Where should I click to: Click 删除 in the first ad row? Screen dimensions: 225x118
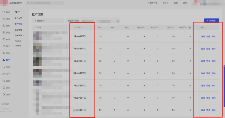coord(214,36)
